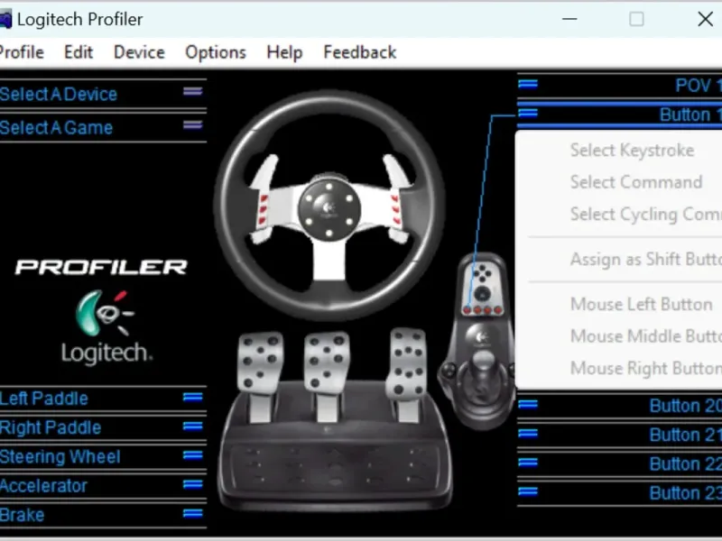Viewport: 722px width, 541px height.
Task: Open the Feedback menu
Action: [359, 52]
